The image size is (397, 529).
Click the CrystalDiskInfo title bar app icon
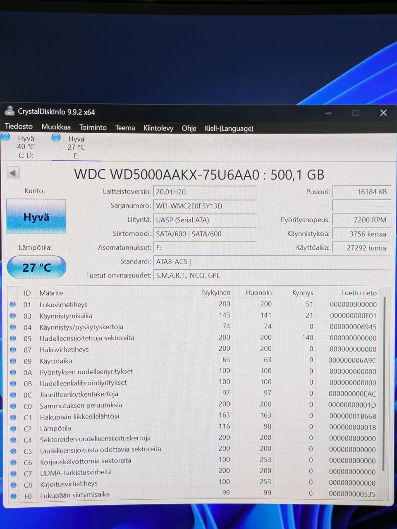tap(10, 111)
